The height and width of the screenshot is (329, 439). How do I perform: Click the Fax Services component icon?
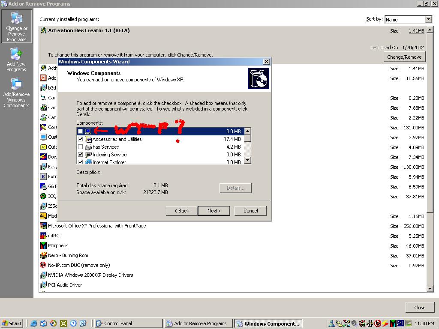88,147
